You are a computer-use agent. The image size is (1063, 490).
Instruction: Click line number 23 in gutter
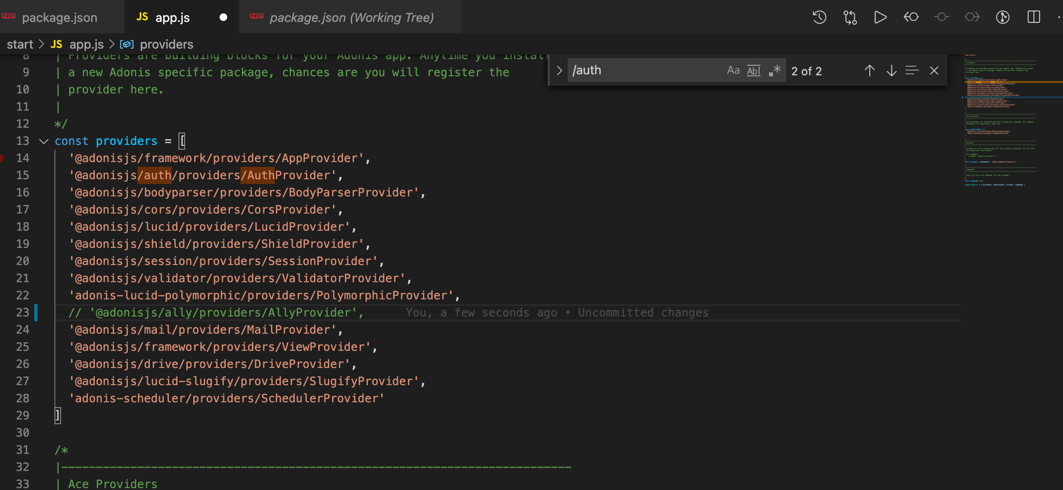tap(22, 313)
